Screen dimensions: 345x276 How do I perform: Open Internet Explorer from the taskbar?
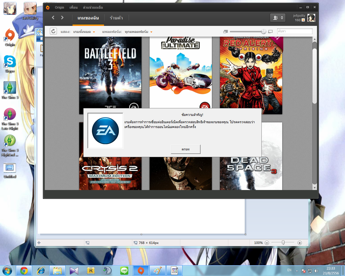pyautogui.click(x=41, y=271)
